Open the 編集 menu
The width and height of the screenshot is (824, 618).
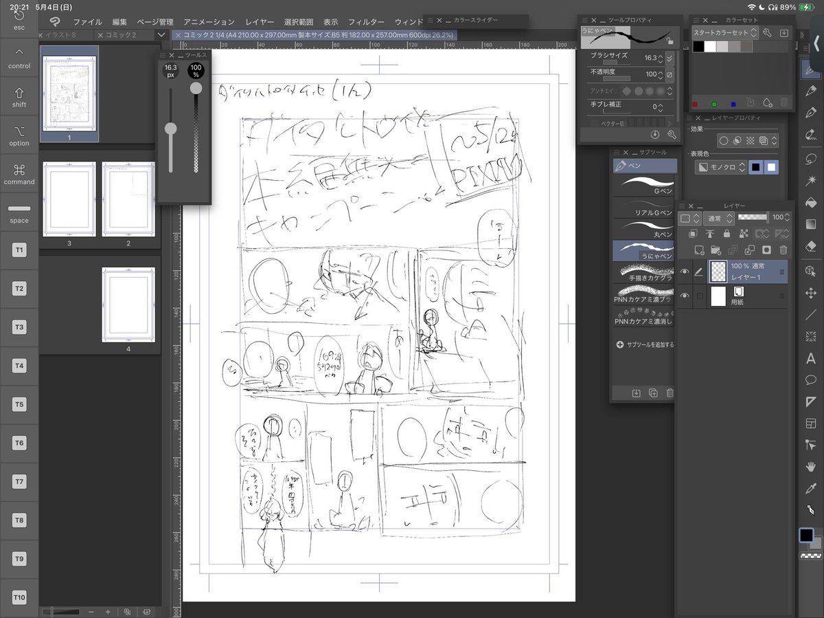119,22
